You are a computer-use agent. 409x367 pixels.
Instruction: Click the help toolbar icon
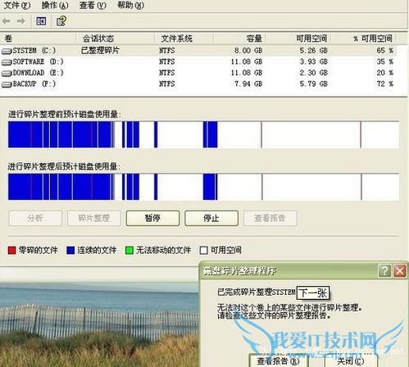(61, 21)
